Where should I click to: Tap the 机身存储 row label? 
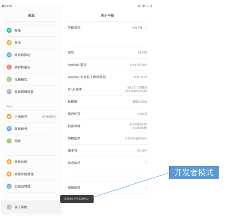74,126
